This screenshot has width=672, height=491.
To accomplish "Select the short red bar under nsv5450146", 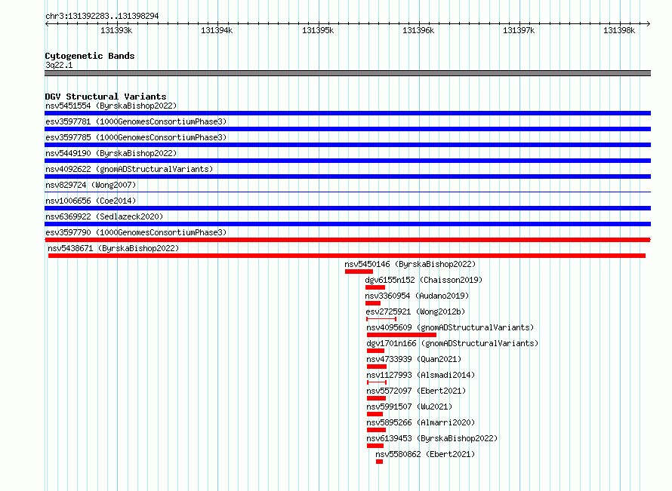I will (359, 272).
